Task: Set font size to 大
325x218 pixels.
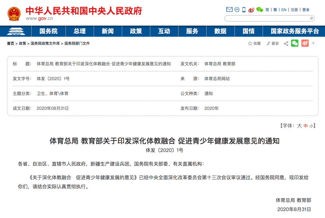Action: (x=299, y=126)
